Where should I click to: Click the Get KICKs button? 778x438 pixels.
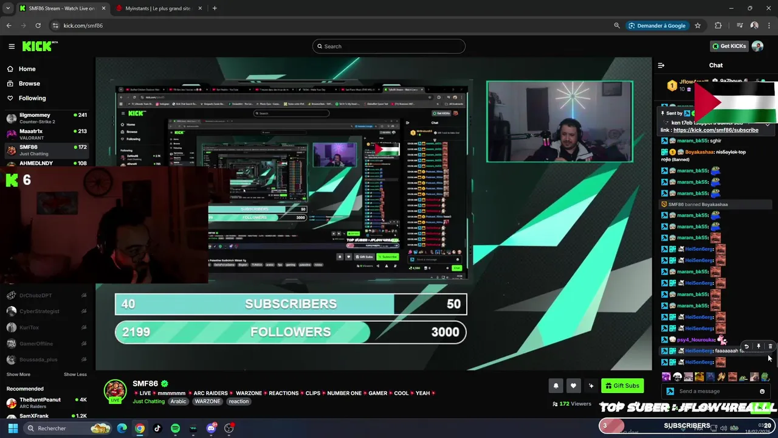pos(729,46)
